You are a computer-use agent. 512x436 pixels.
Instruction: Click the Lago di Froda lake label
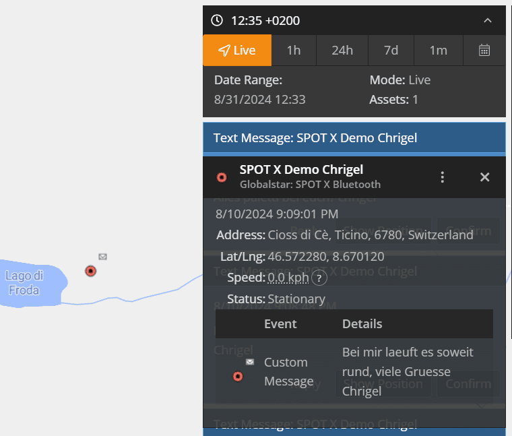click(24, 283)
